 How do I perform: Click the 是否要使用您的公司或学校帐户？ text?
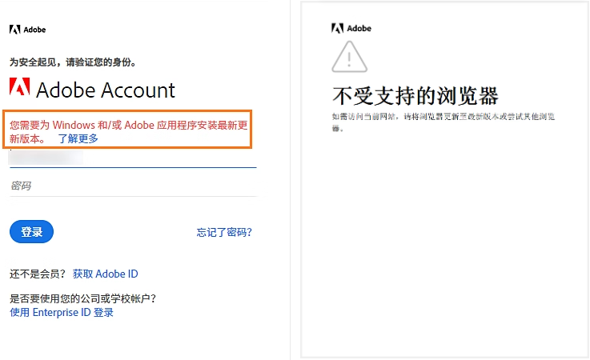coord(82,298)
